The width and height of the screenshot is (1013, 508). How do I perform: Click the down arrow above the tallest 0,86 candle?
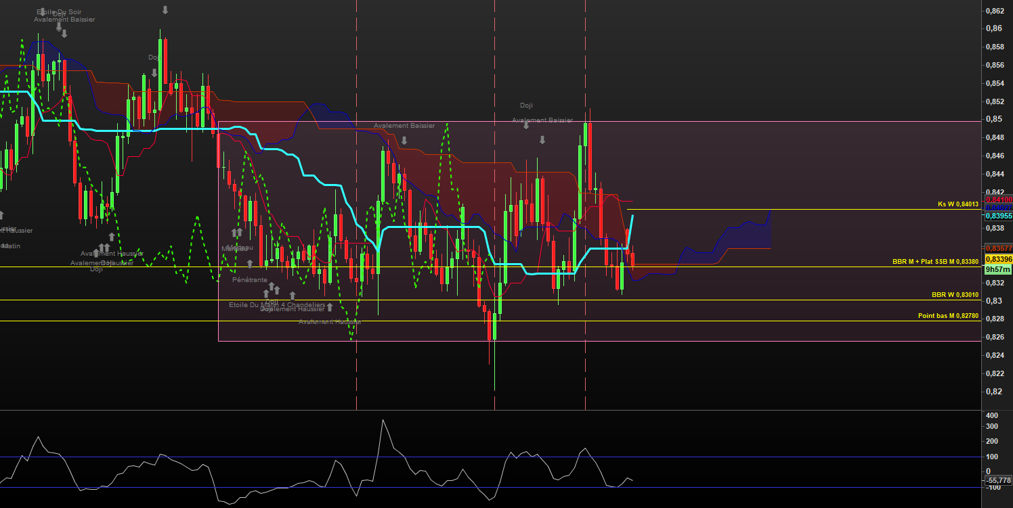click(x=165, y=10)
